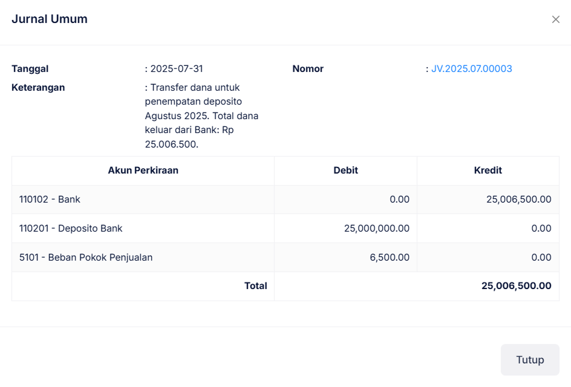Image resolution: width=571 pixels, height=387 pixels.
Task: Click the Total row of the table
Action: coord(256,285)
